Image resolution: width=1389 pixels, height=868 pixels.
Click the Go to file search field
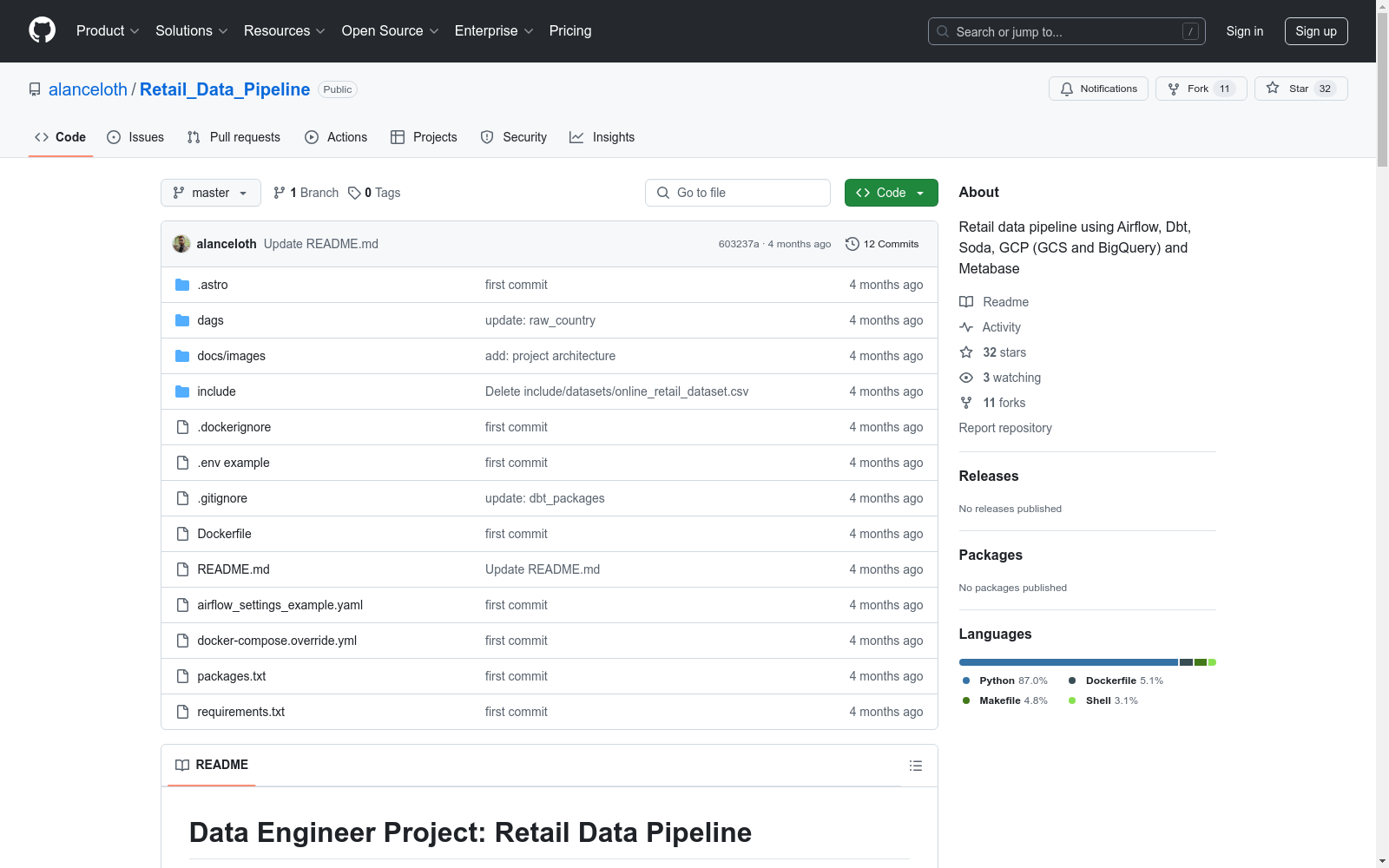738,193
